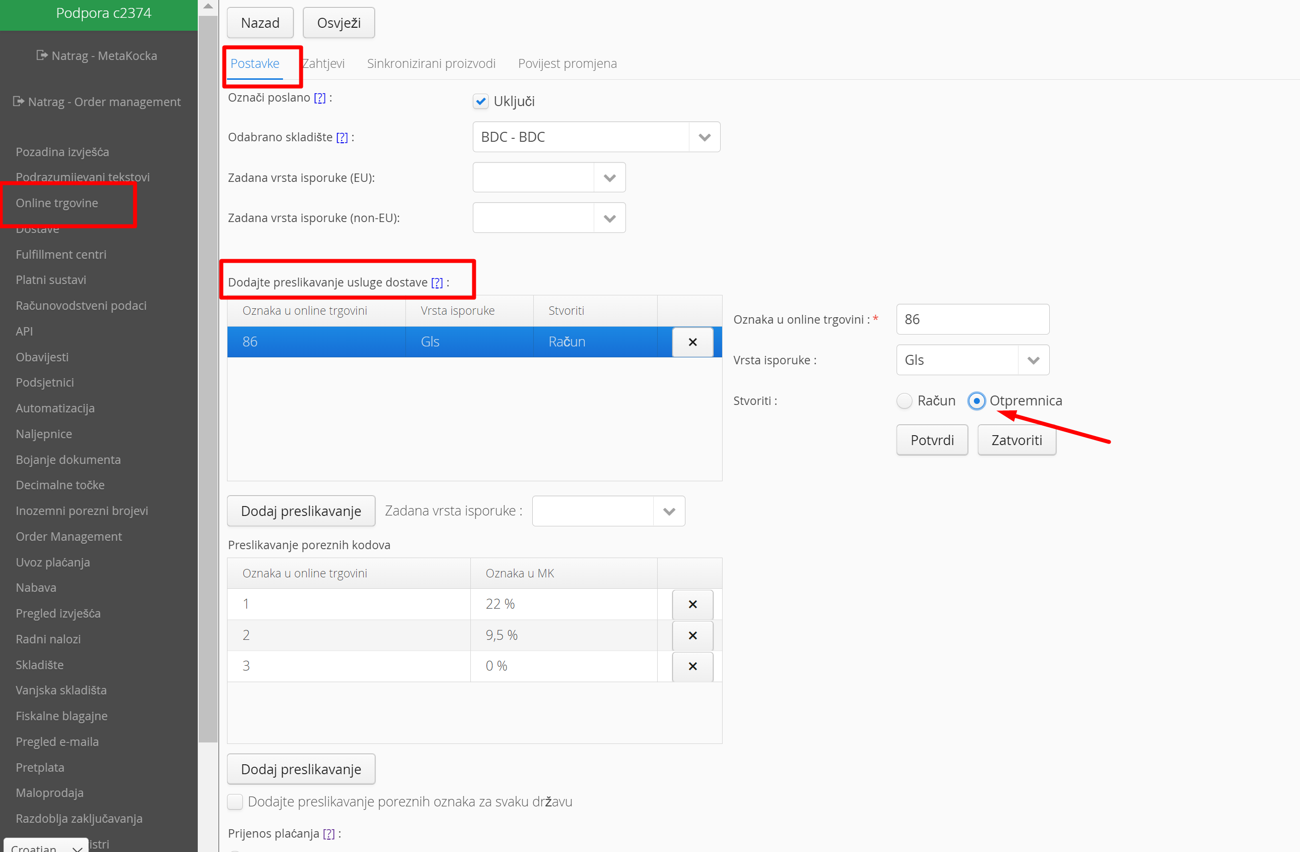Delete the 86 Gls mapping row
This screenshot has height=852, width=1300.
tap(692, 342)
